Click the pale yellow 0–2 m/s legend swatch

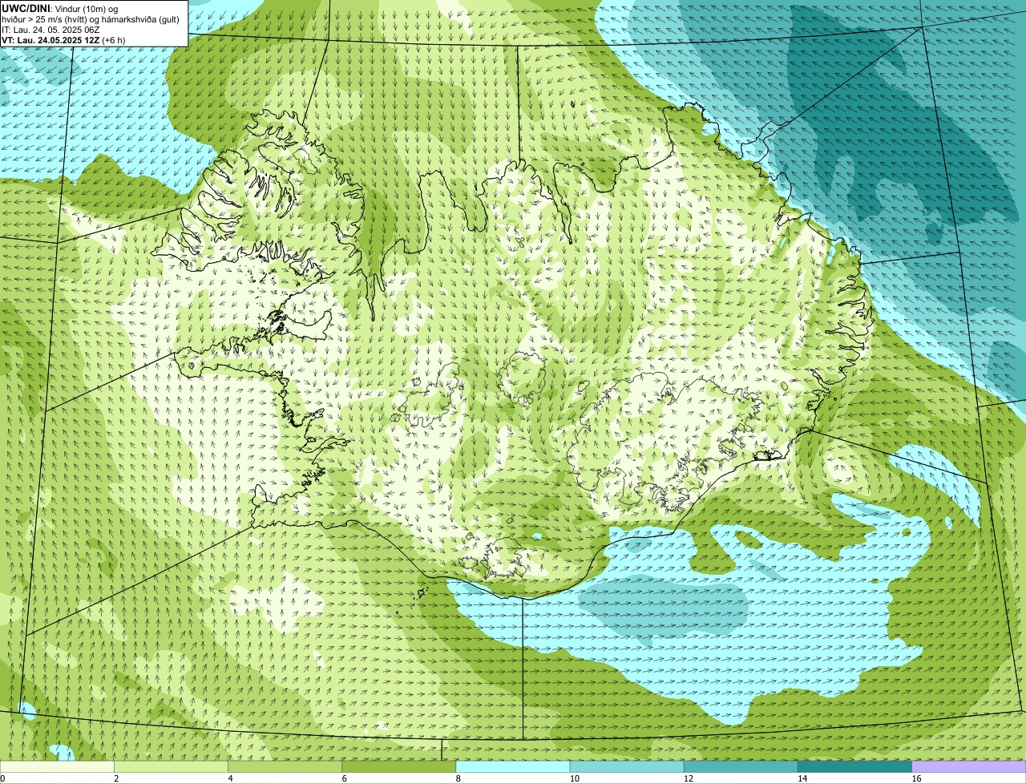57,766
